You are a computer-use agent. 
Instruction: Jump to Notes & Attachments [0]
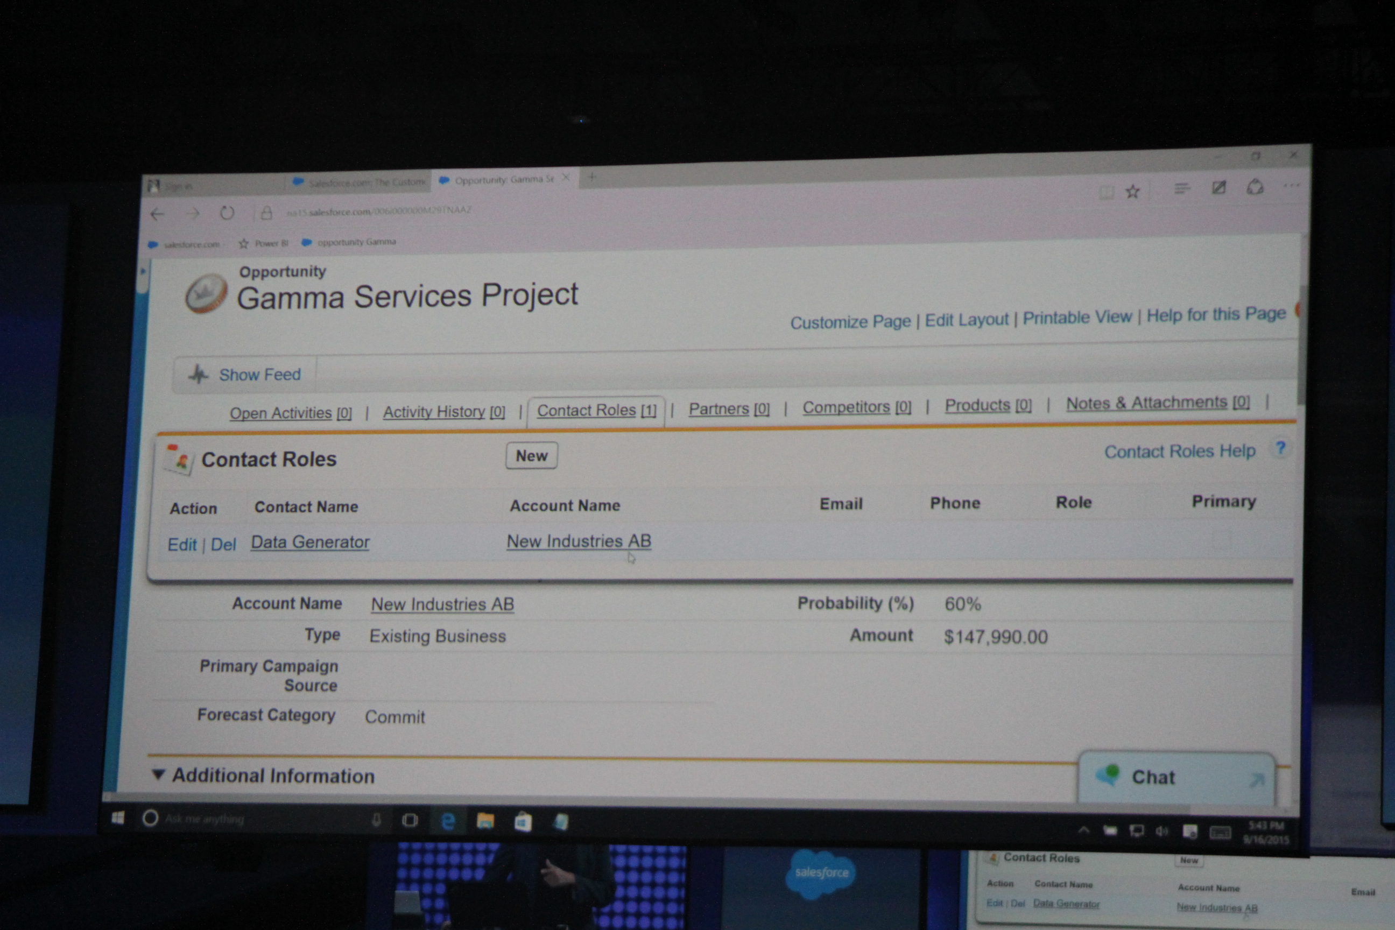tap(1157, 403)
